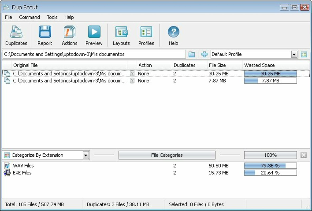Open the Command menu

(x=30, y=17)
